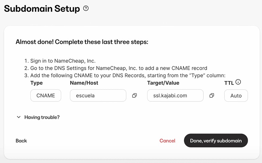Go Back to the previous step

click(21, 141)
